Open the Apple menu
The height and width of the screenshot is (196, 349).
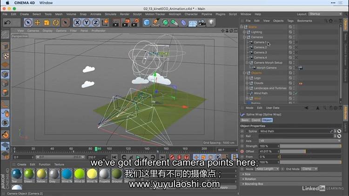tap(7, 3)
